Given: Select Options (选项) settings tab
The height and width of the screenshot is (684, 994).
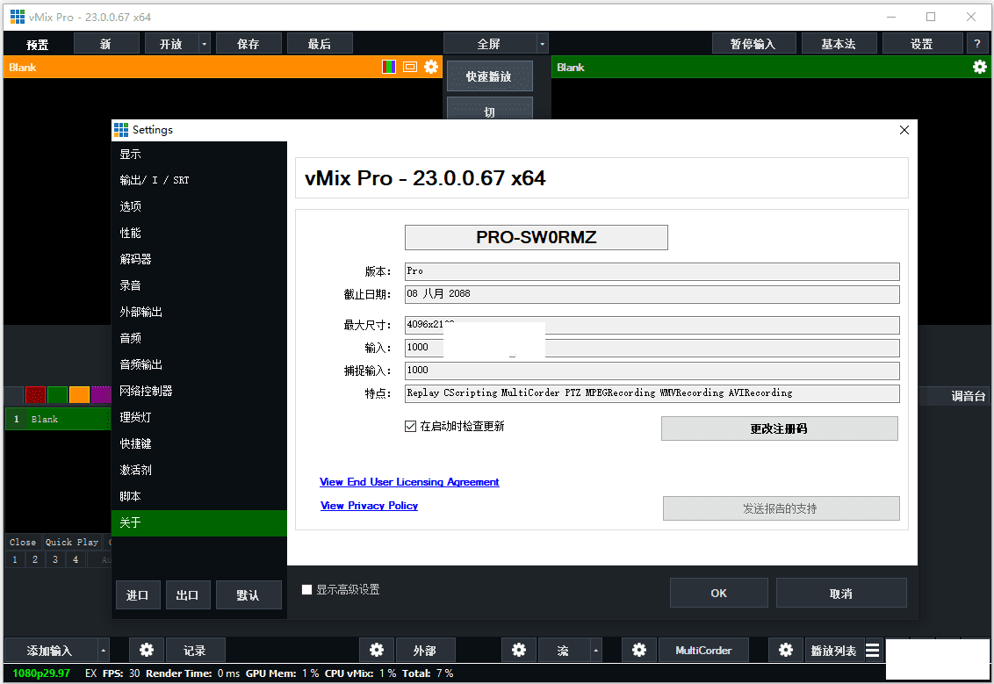Looking at the screenshot, I should coord(199,206).
